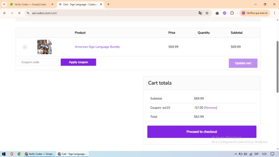Open the tab search dropdown arrow
The image size is (279, 157).
click(4, 4)
